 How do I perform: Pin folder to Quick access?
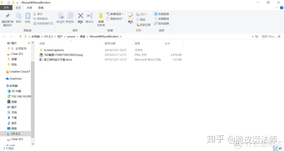pos(8,20)
